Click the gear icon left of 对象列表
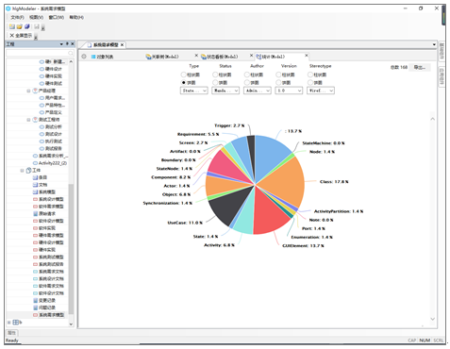 tap(84, 57)
